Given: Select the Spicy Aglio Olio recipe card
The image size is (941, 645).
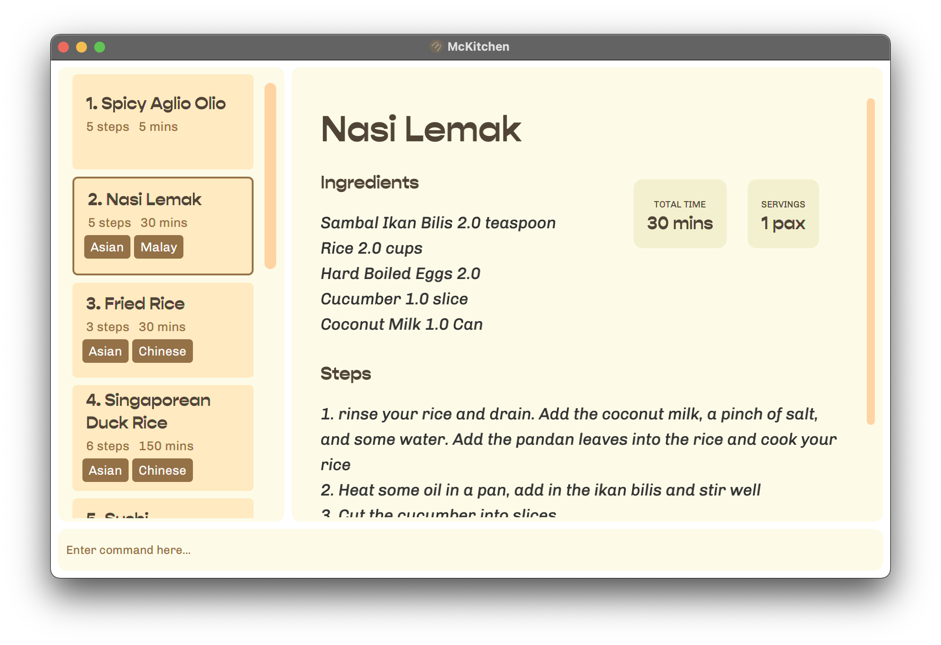Looking at the screenshot, I should coord(163,121).
